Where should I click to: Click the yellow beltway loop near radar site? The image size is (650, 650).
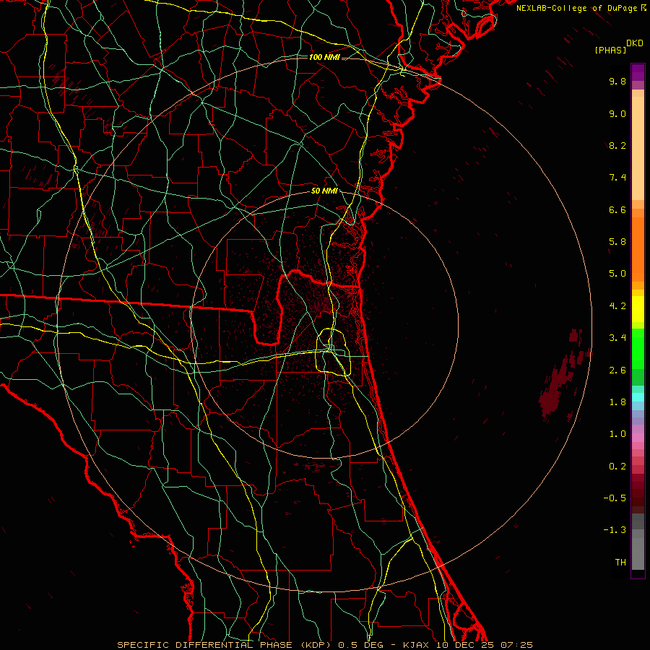[333, 352]
